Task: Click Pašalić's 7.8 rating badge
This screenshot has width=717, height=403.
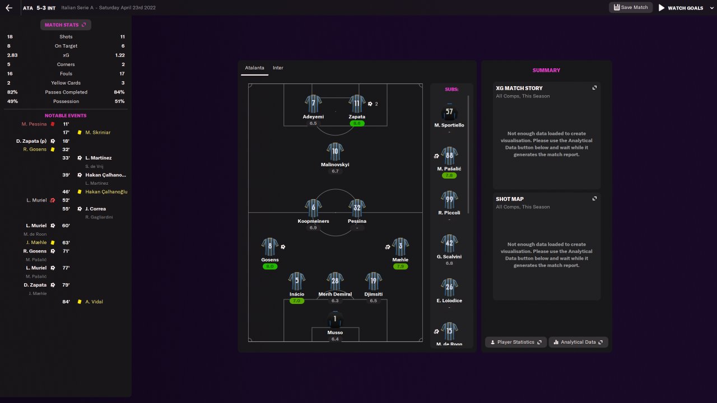Action: click(x=449, y=175)
